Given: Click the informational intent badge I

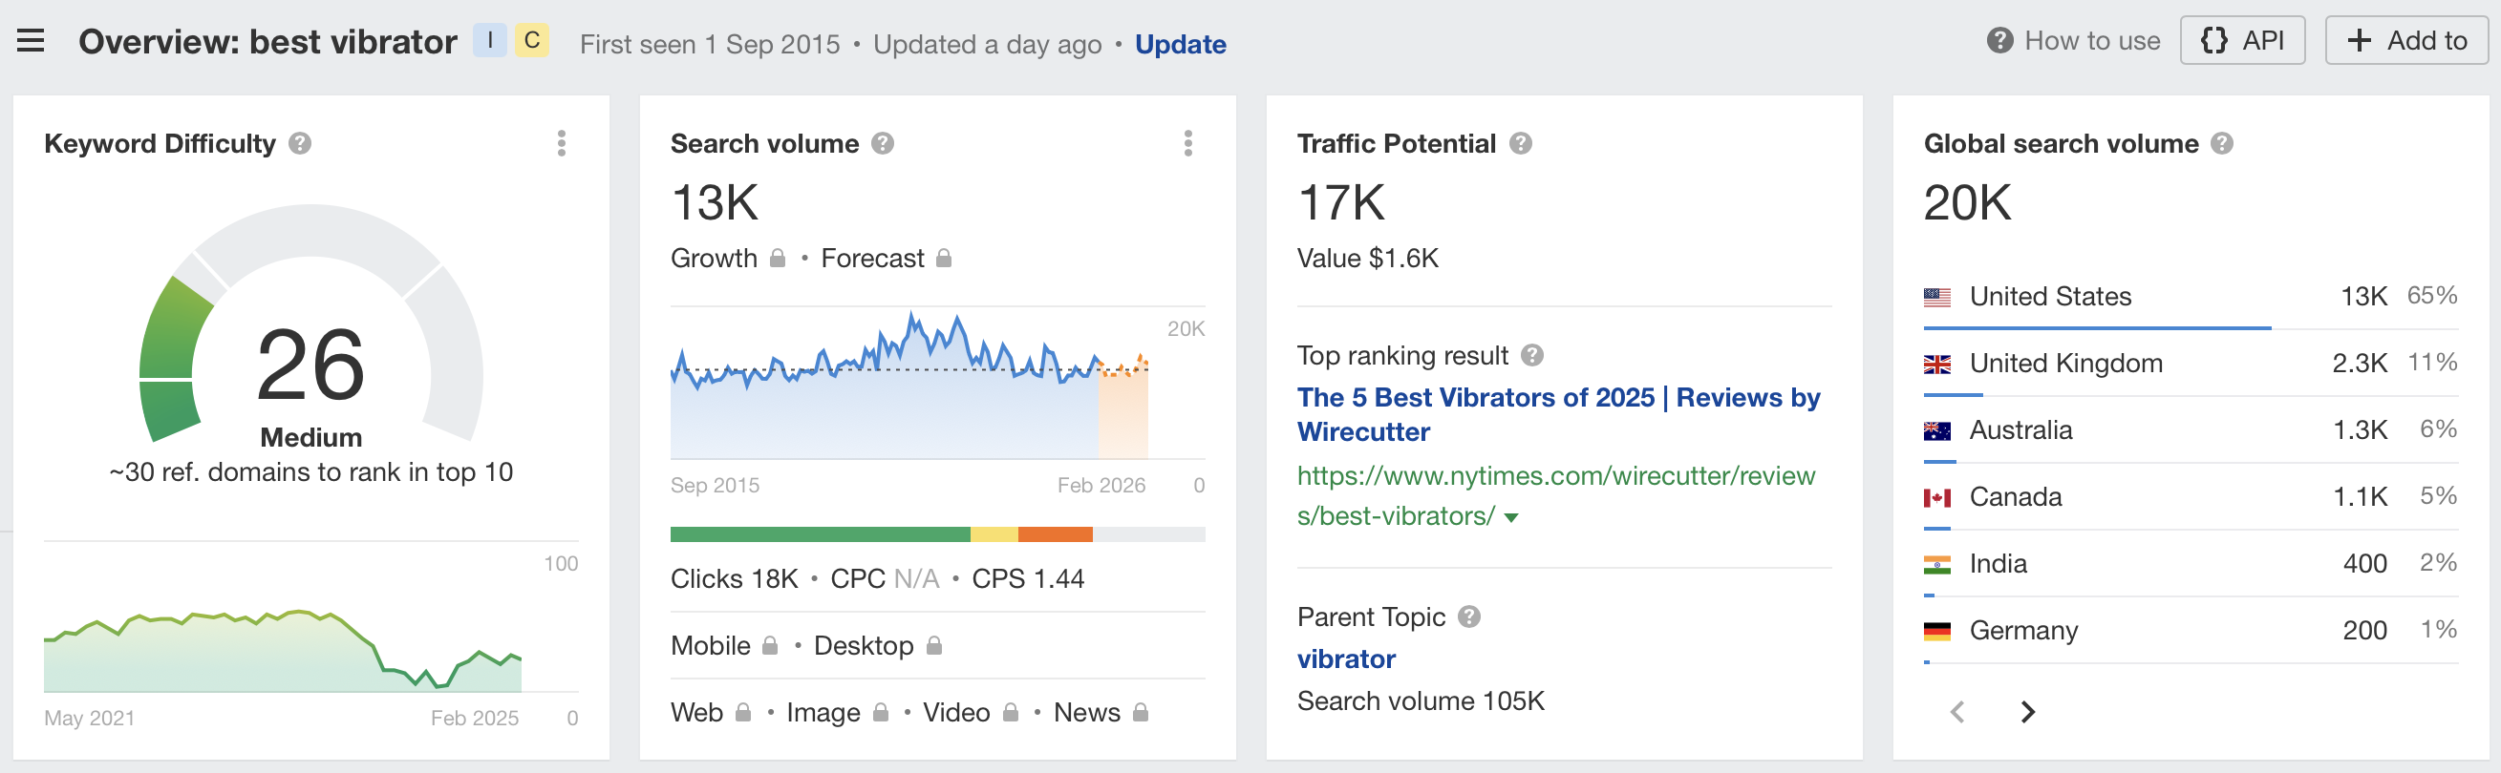Looking at the screenshot, I should pos(490,41).
